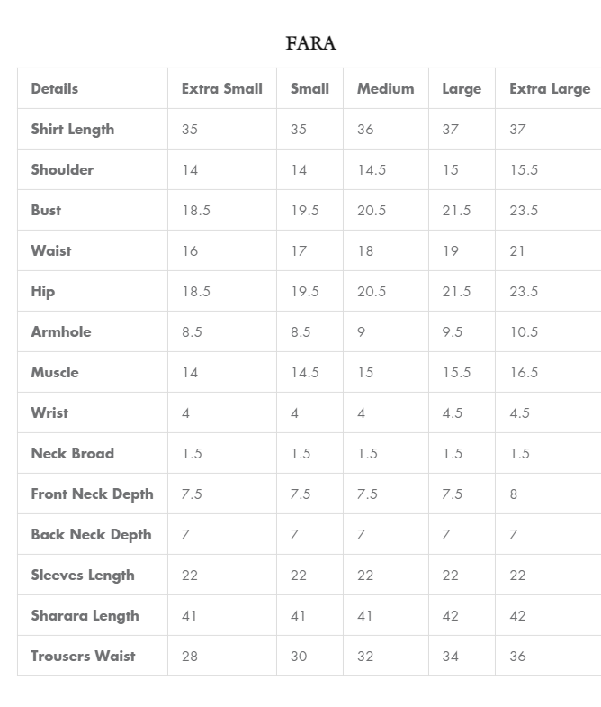Select the Armhole row label
The image size is (601, 707).
61,331
